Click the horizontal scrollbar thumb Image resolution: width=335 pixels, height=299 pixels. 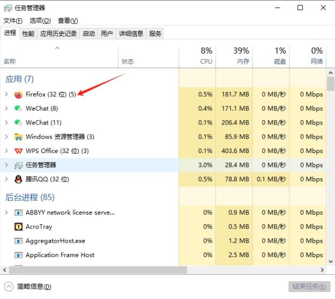tap(98, 270)
